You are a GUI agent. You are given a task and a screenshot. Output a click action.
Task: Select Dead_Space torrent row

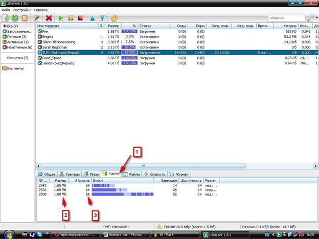177,58
